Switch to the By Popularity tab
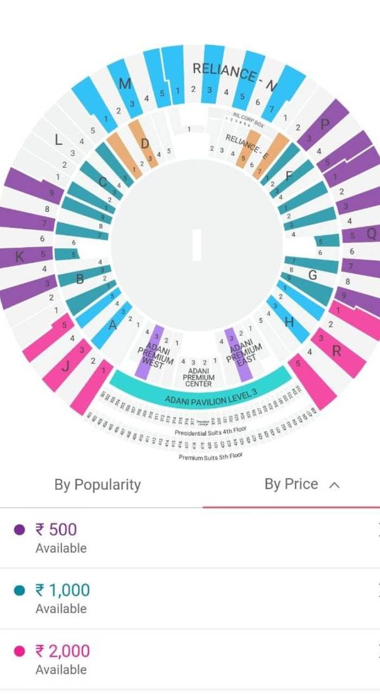This screenshot has height=695, width=380. pos(98,484)
